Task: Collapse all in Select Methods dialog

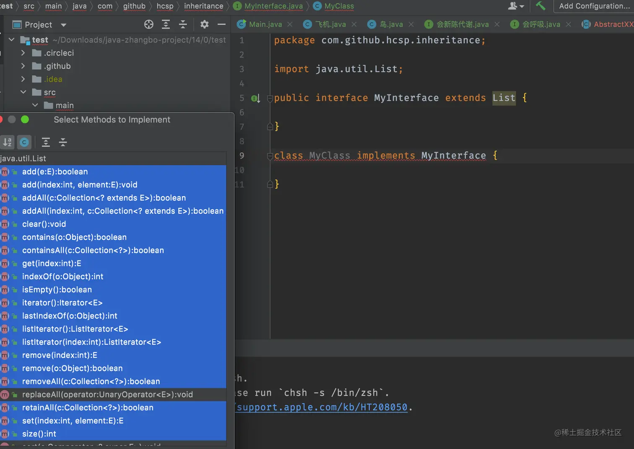Action: coord(63,143)
